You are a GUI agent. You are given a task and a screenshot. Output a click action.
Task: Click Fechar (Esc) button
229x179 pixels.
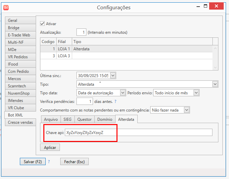click(x=74, y=162)
